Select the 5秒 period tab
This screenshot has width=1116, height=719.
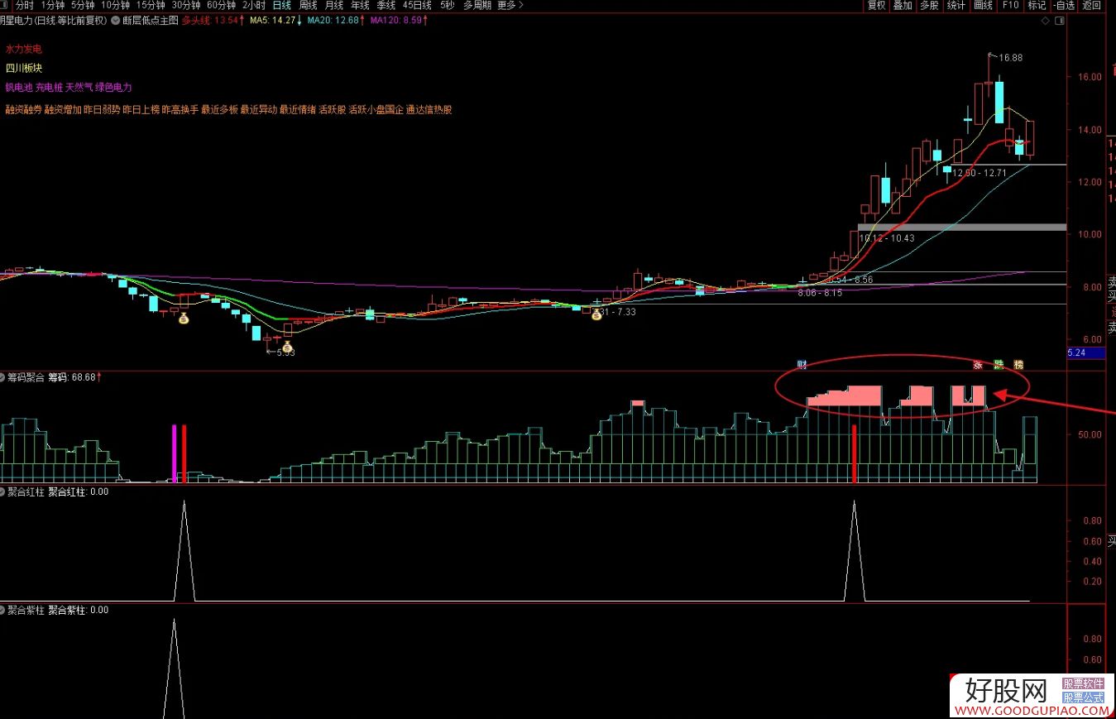click(447, 5)
